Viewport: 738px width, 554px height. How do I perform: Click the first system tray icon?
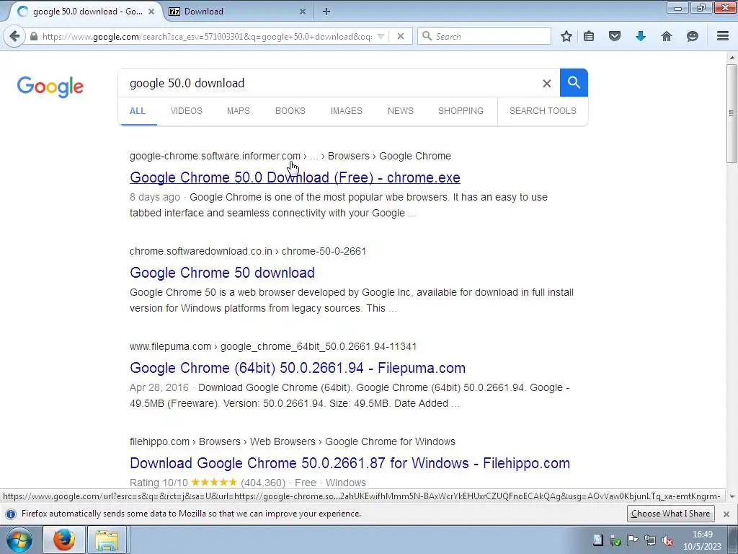coord(597,540)
